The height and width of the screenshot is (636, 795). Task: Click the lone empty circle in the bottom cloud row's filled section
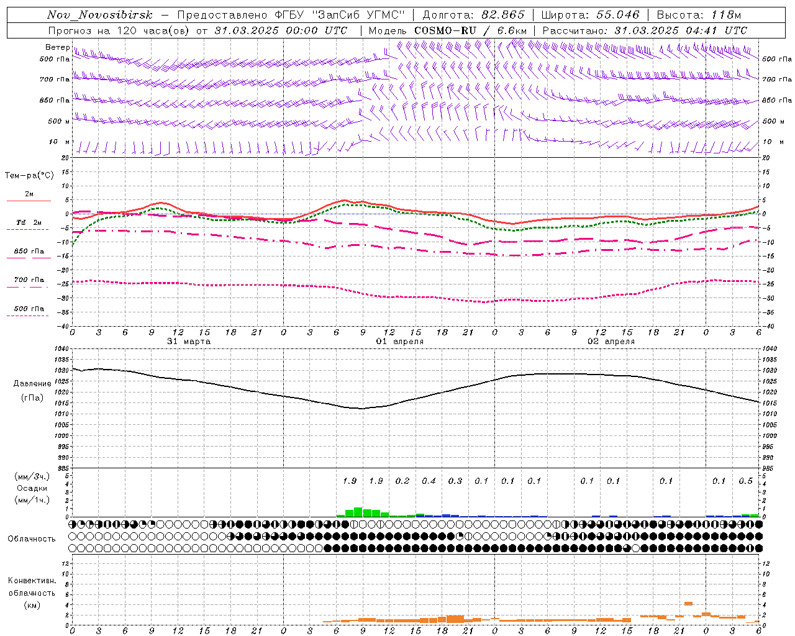point(635,548)
